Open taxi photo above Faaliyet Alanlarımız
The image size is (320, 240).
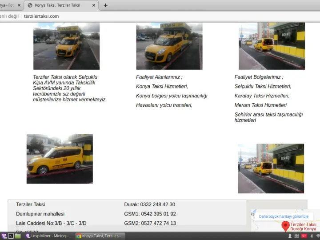pos(169,46)
